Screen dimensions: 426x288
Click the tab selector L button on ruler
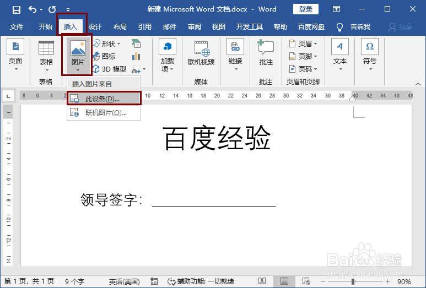pyautogui.click(x=8, y=96)
